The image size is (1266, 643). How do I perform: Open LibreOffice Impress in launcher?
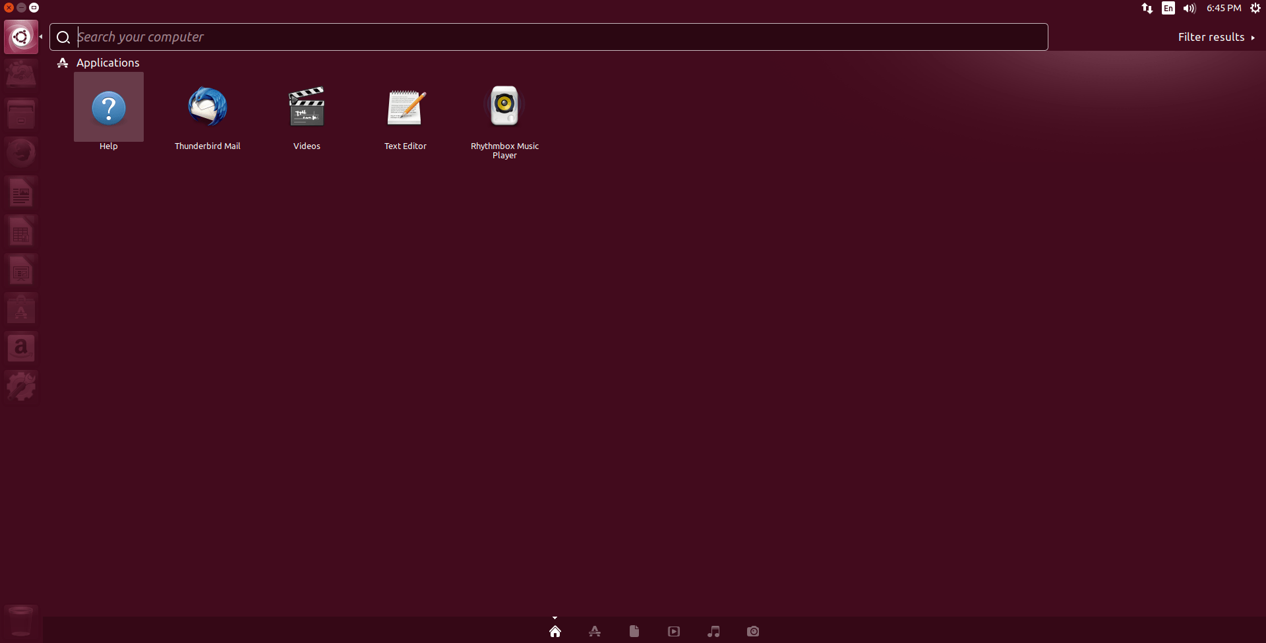click(21, 270)
